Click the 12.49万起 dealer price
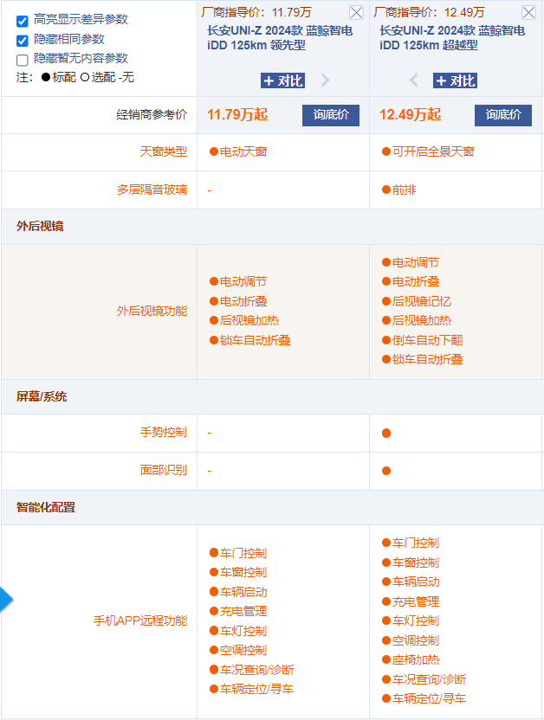The height and width of the screenshot is (720, 544). tap(410, 114)
